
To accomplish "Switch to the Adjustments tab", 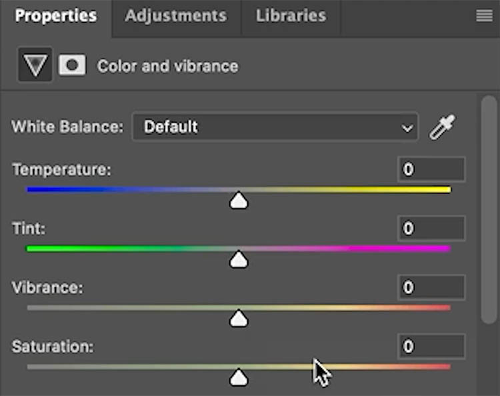I will click(175, 16).
